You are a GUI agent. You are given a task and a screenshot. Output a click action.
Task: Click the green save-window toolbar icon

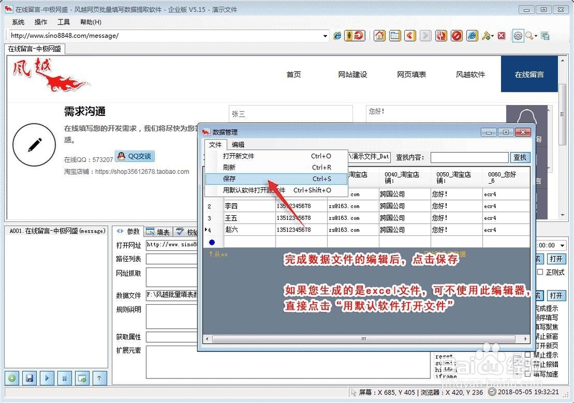545,36
